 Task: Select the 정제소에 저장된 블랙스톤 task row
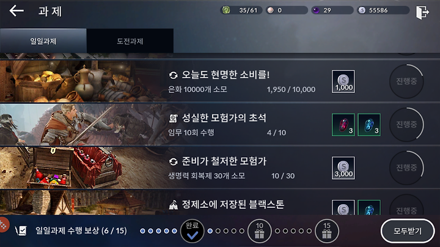coord(220,203)
